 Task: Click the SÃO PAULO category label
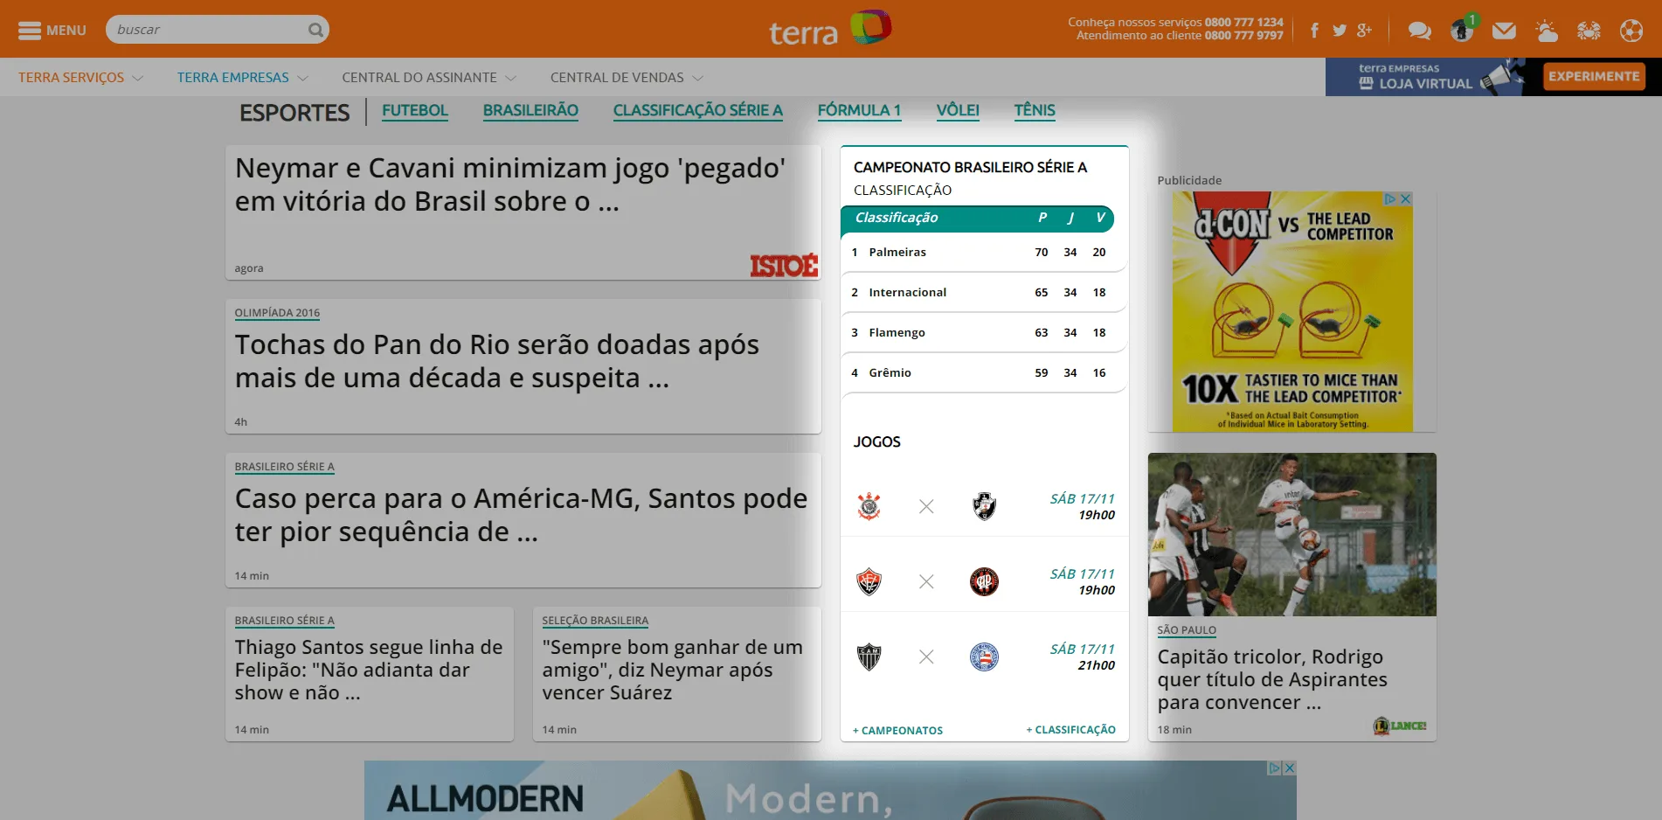coord(1187,630)
